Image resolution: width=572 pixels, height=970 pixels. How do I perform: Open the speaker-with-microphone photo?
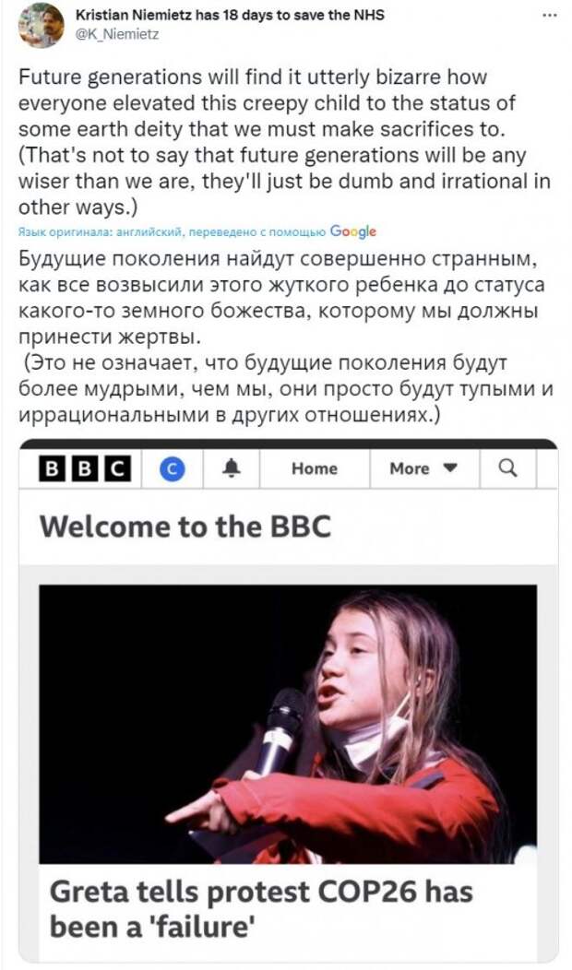pos(288,724)
